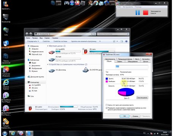This screenshot has width=173, height=136.
Task: Select the (E:) DVD RW drive
Action: coord(86,70)
